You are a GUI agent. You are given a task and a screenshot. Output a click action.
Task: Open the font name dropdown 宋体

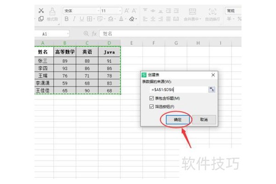(x=98, y=11)
